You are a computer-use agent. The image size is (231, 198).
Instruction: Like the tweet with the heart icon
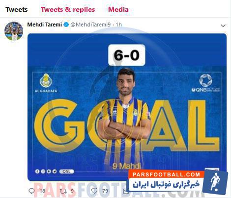(94, 191)
